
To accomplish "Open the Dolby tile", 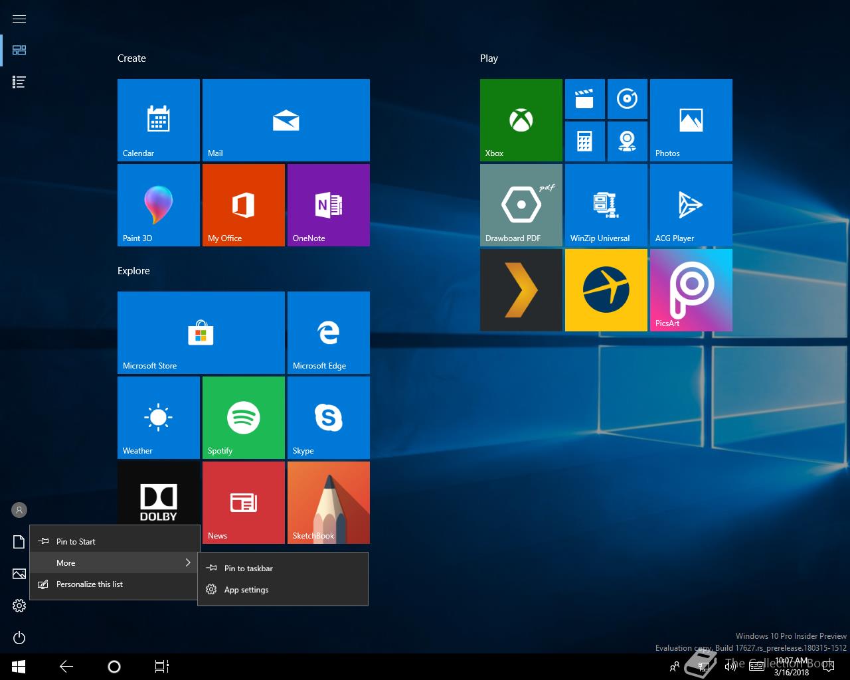I will tap(159, 493).
